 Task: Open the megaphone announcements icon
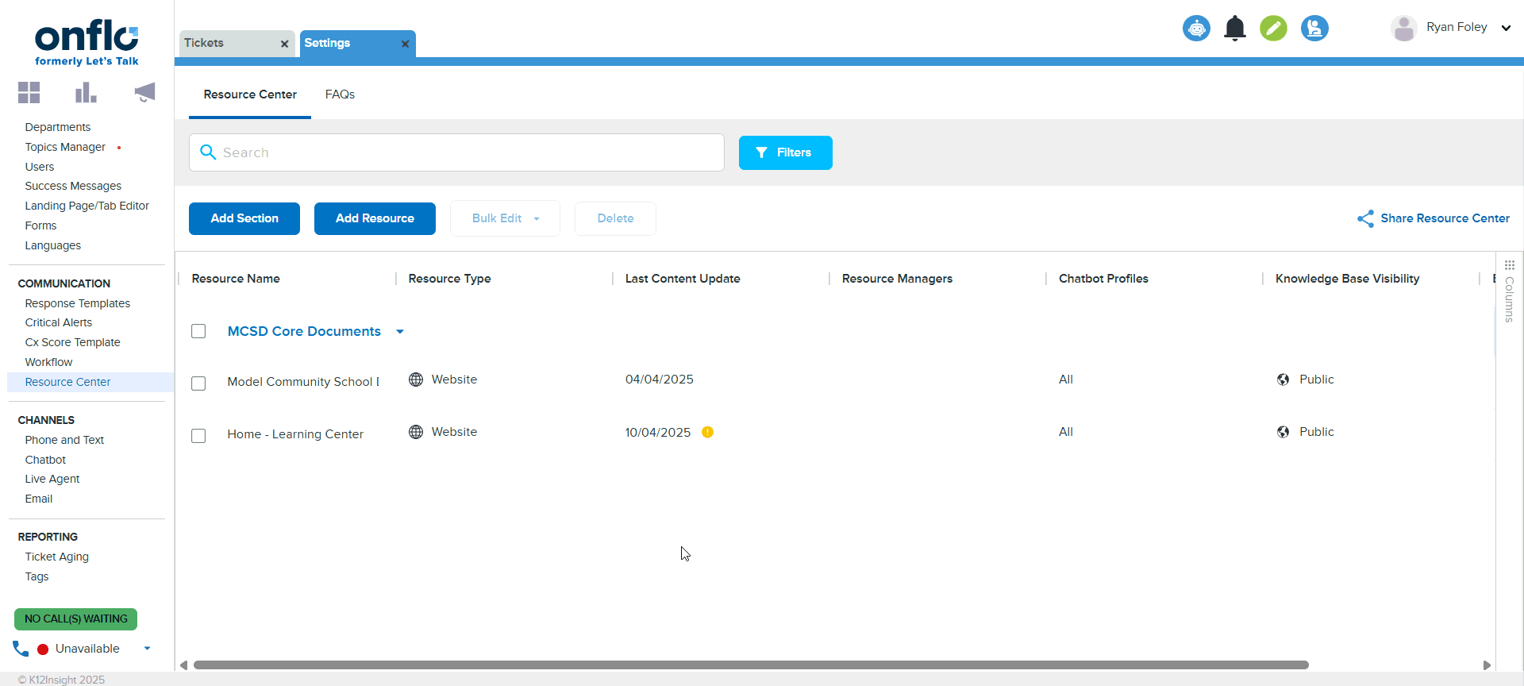click(144, 93)
